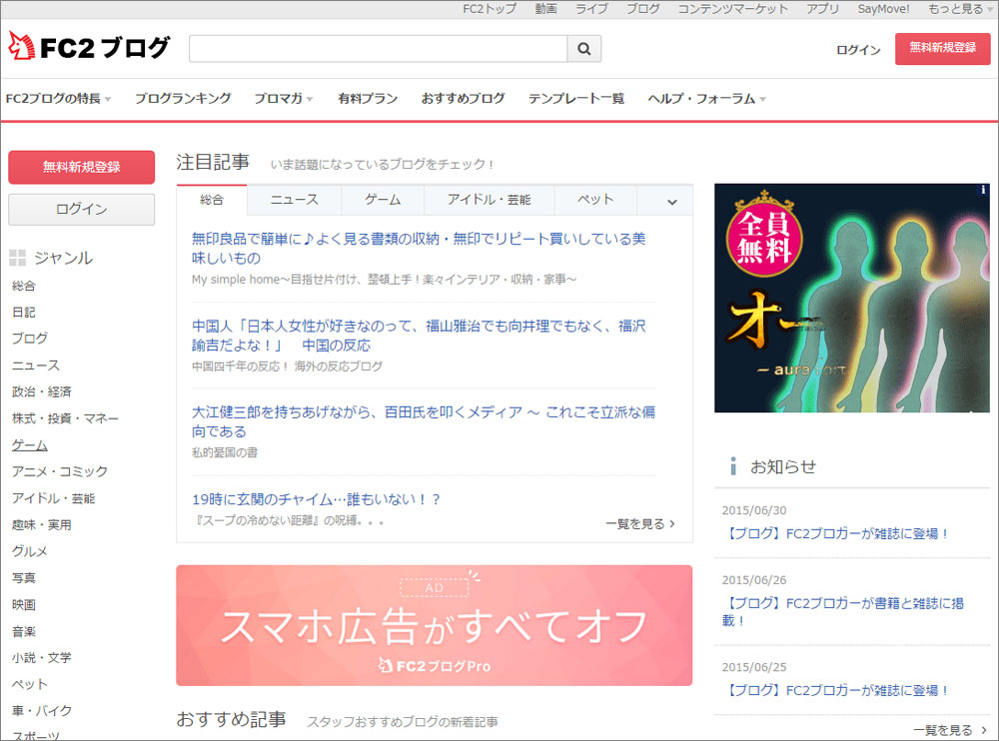Switch to the ゲーム tab
Screen dimensions: 999x741
tap(383, 200)
